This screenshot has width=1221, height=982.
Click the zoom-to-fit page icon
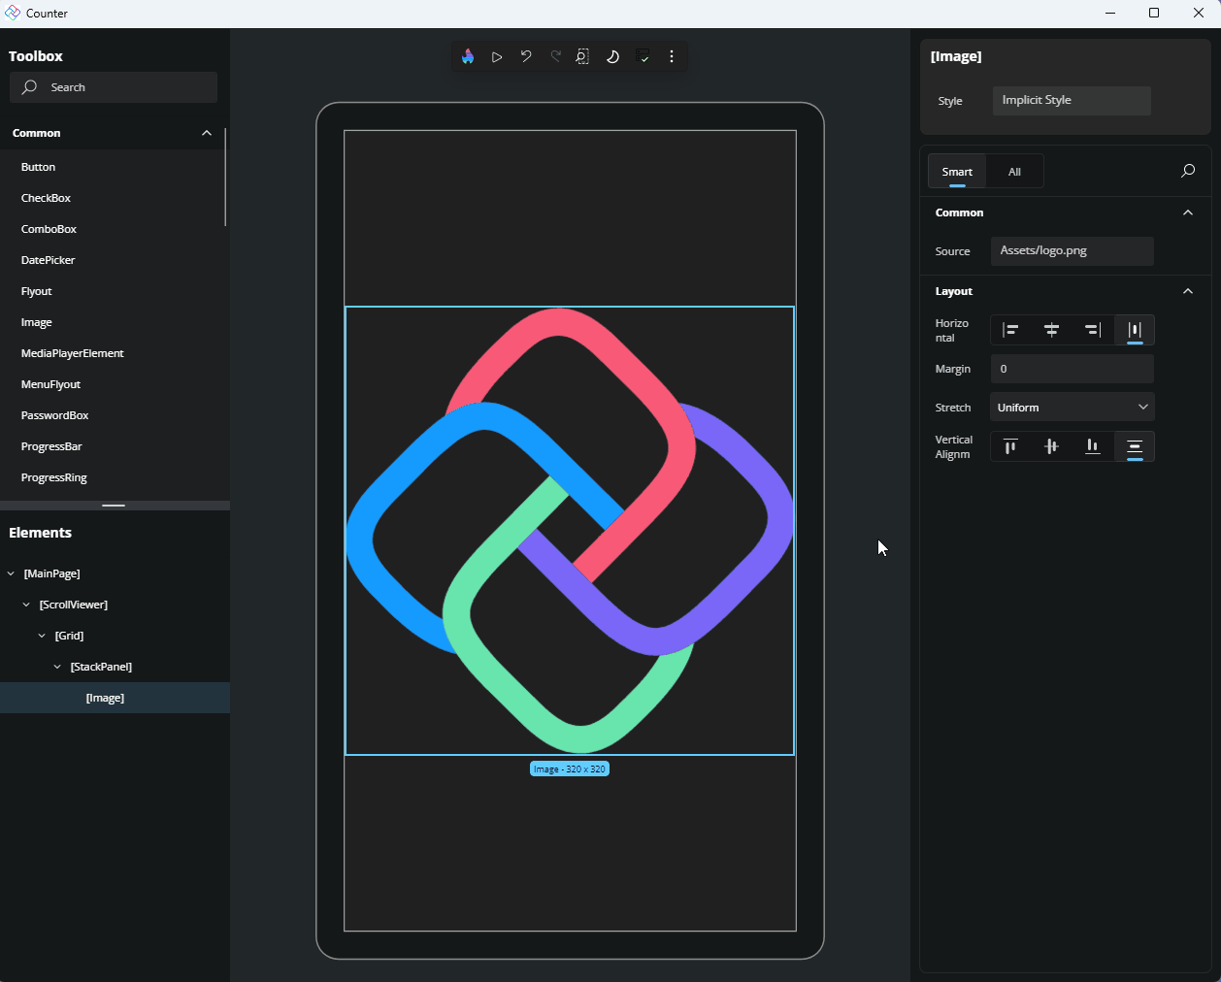tap(582, 56)
